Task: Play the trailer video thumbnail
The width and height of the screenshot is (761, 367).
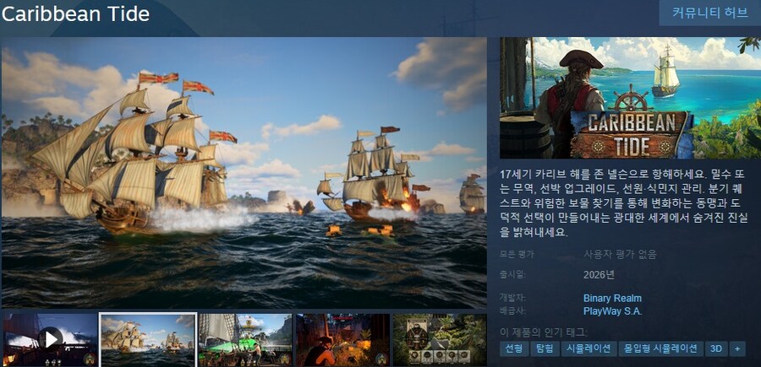Action: (x=51, y=340)
